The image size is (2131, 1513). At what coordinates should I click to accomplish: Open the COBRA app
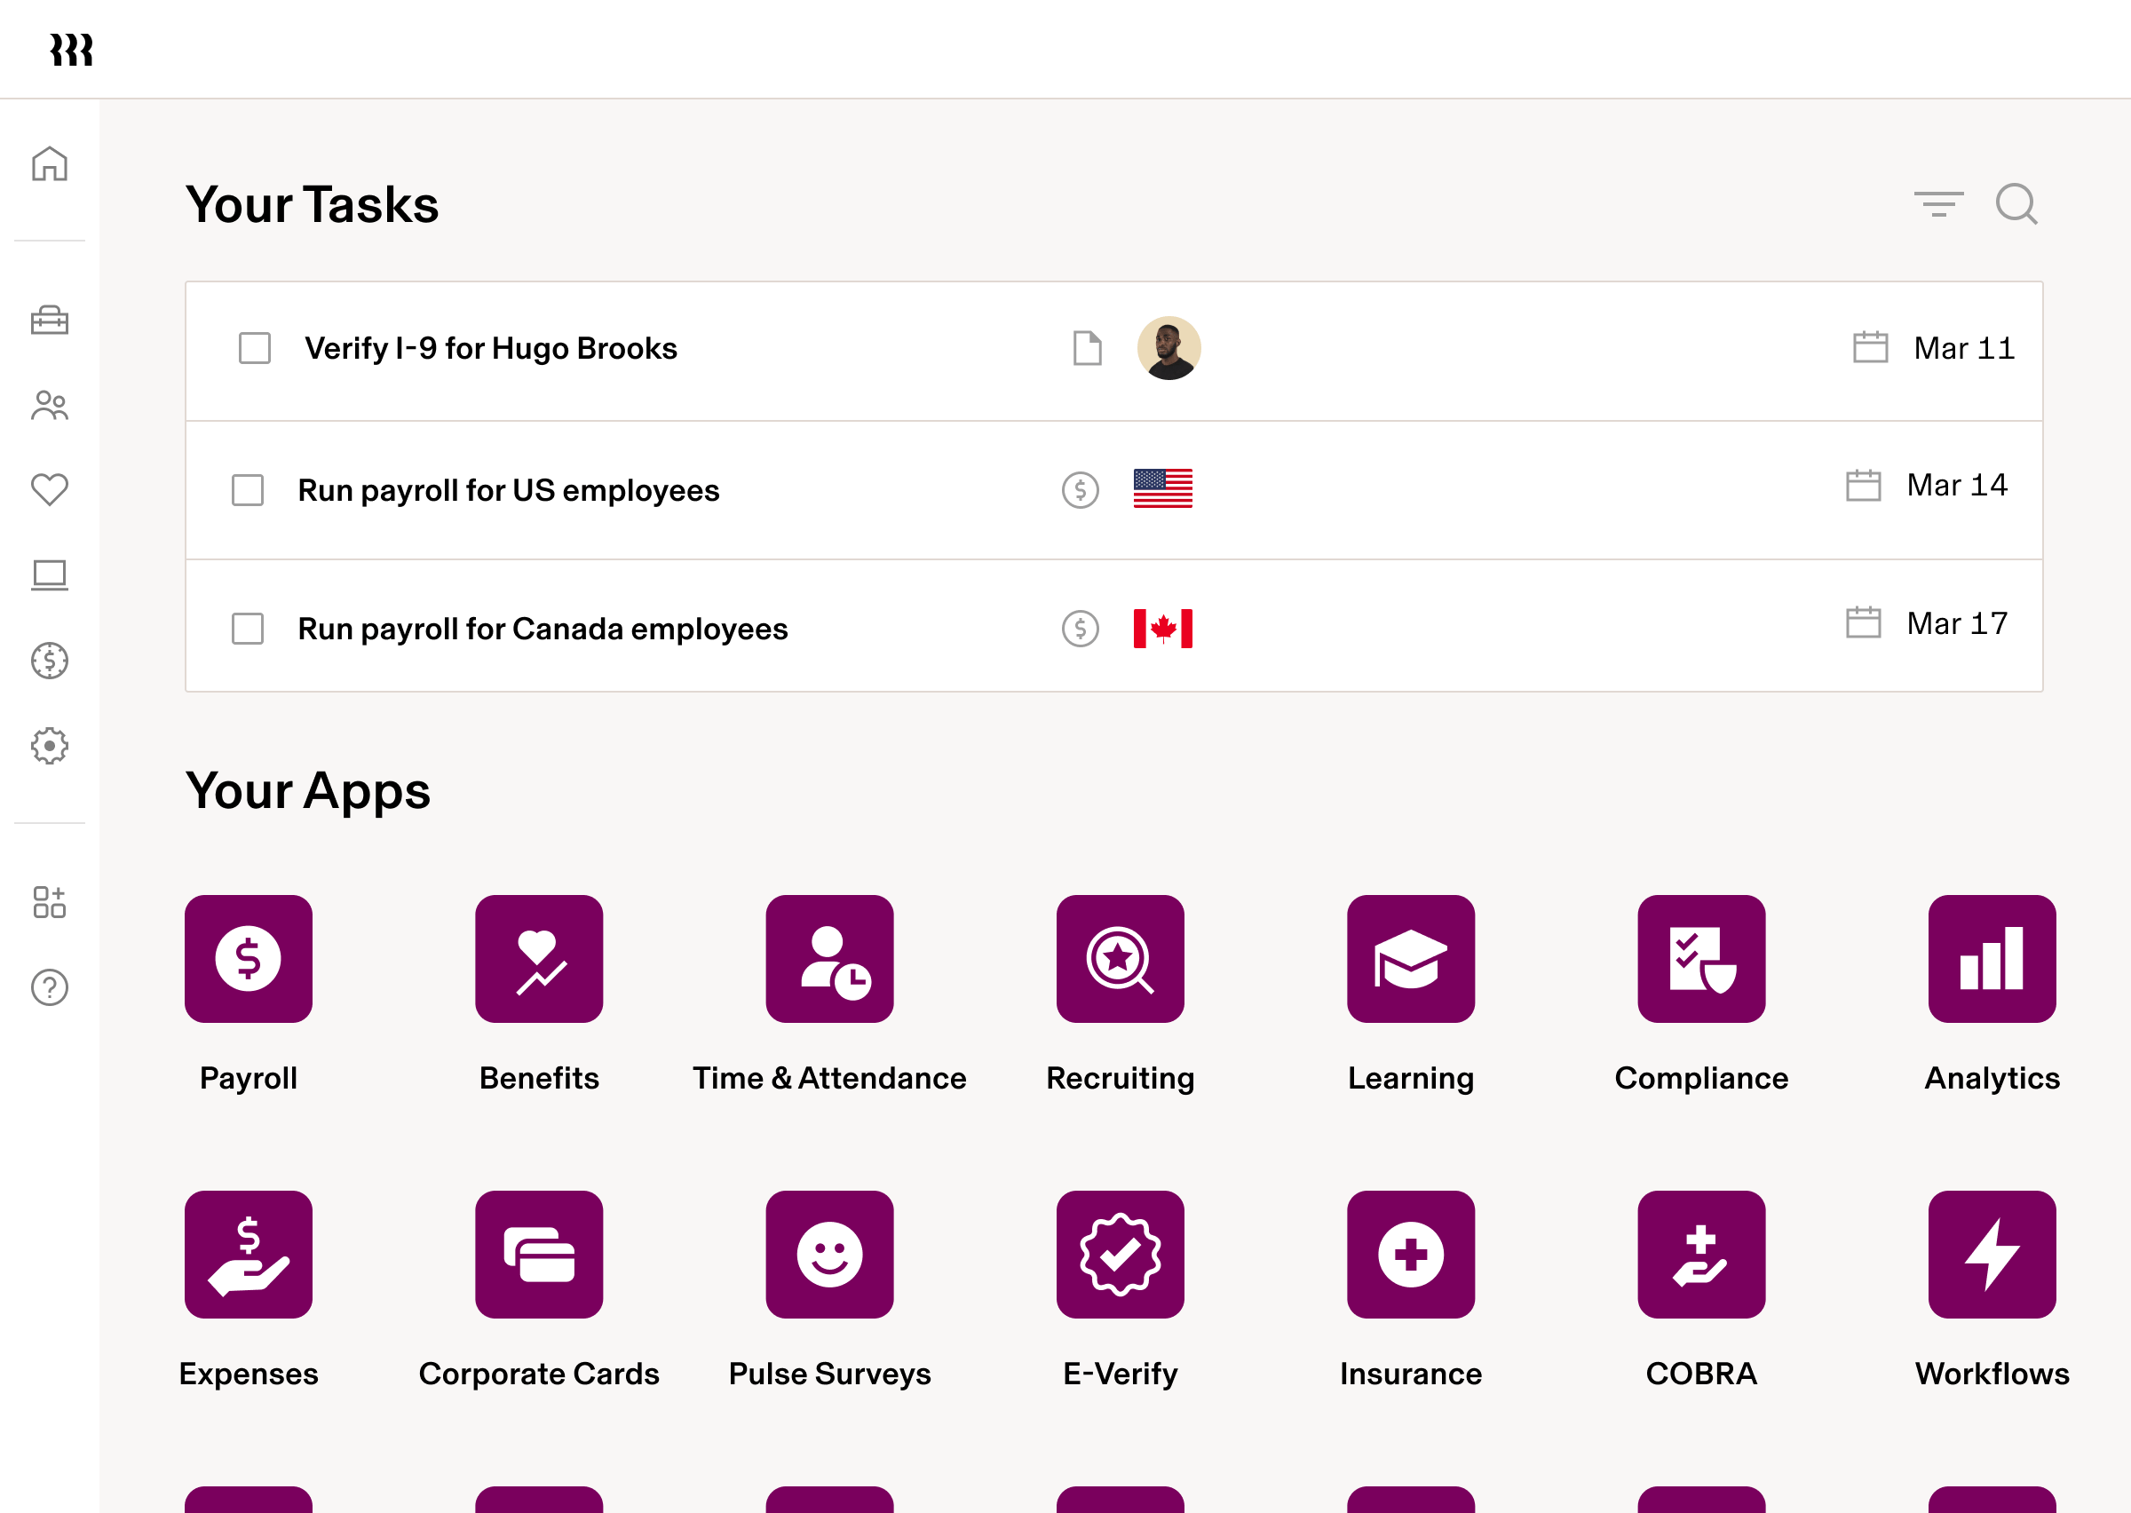click(1701, 1255)
